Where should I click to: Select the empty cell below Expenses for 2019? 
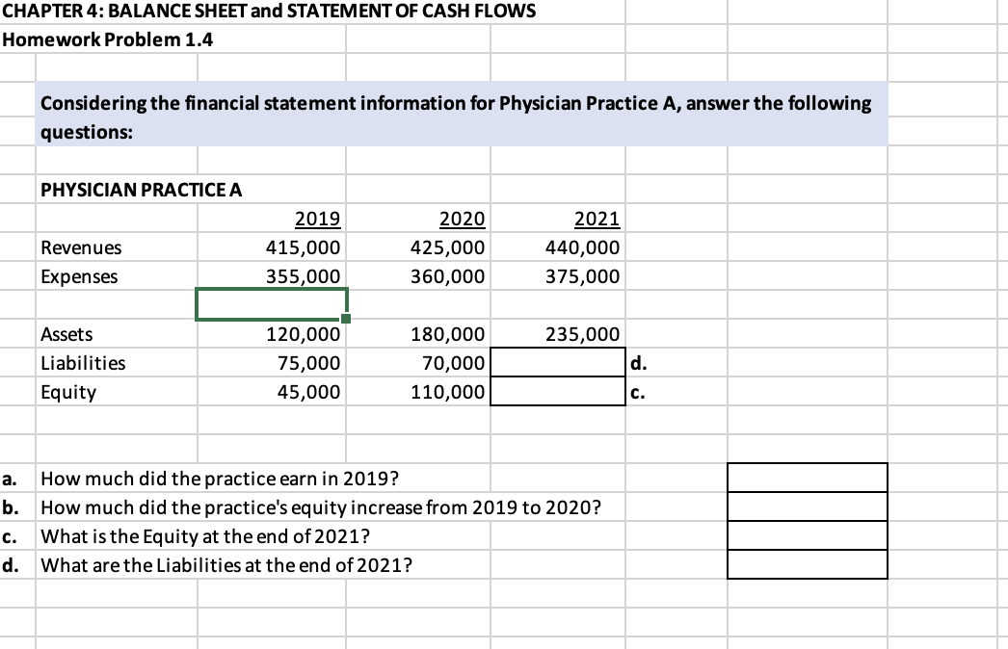[x=270, y=303]
